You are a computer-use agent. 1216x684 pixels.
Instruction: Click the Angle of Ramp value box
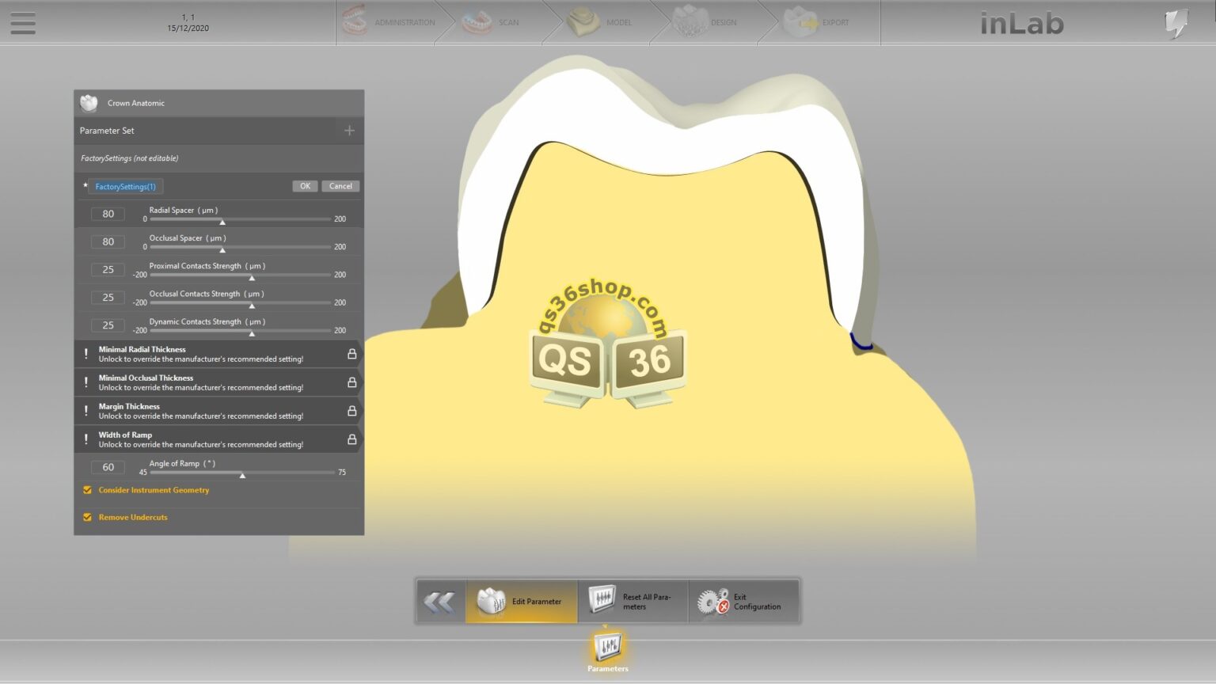tap(108, 467)
